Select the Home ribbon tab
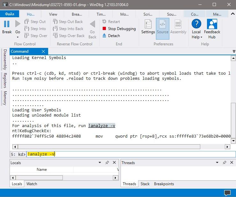The width and height of the screenshot is (236, 197). click(x=31, y=14)
